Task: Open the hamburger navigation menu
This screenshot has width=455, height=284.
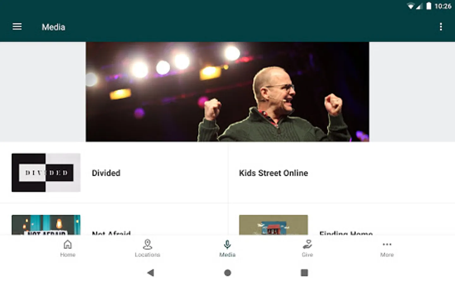Action: pos(17,27)
